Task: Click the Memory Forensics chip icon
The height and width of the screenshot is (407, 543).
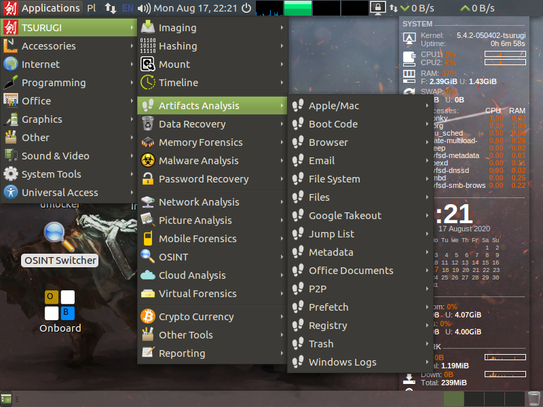Action: pyautogui.click(x=148, y=142)
